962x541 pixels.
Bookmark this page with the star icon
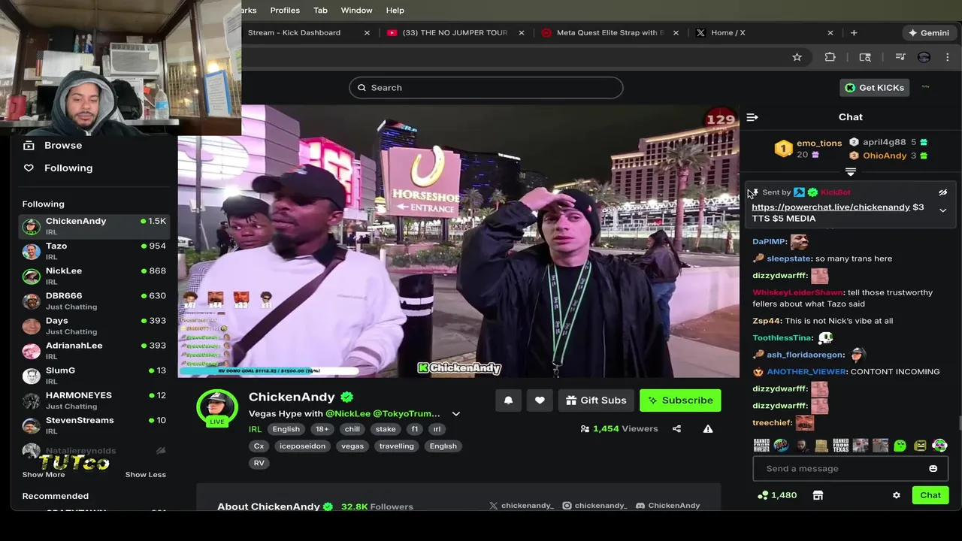click(797, 57)
